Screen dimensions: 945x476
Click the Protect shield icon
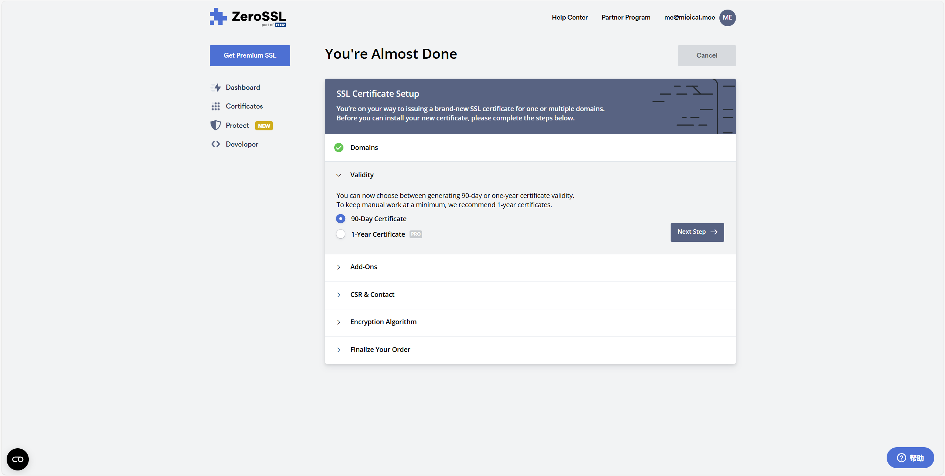[216, 126]
